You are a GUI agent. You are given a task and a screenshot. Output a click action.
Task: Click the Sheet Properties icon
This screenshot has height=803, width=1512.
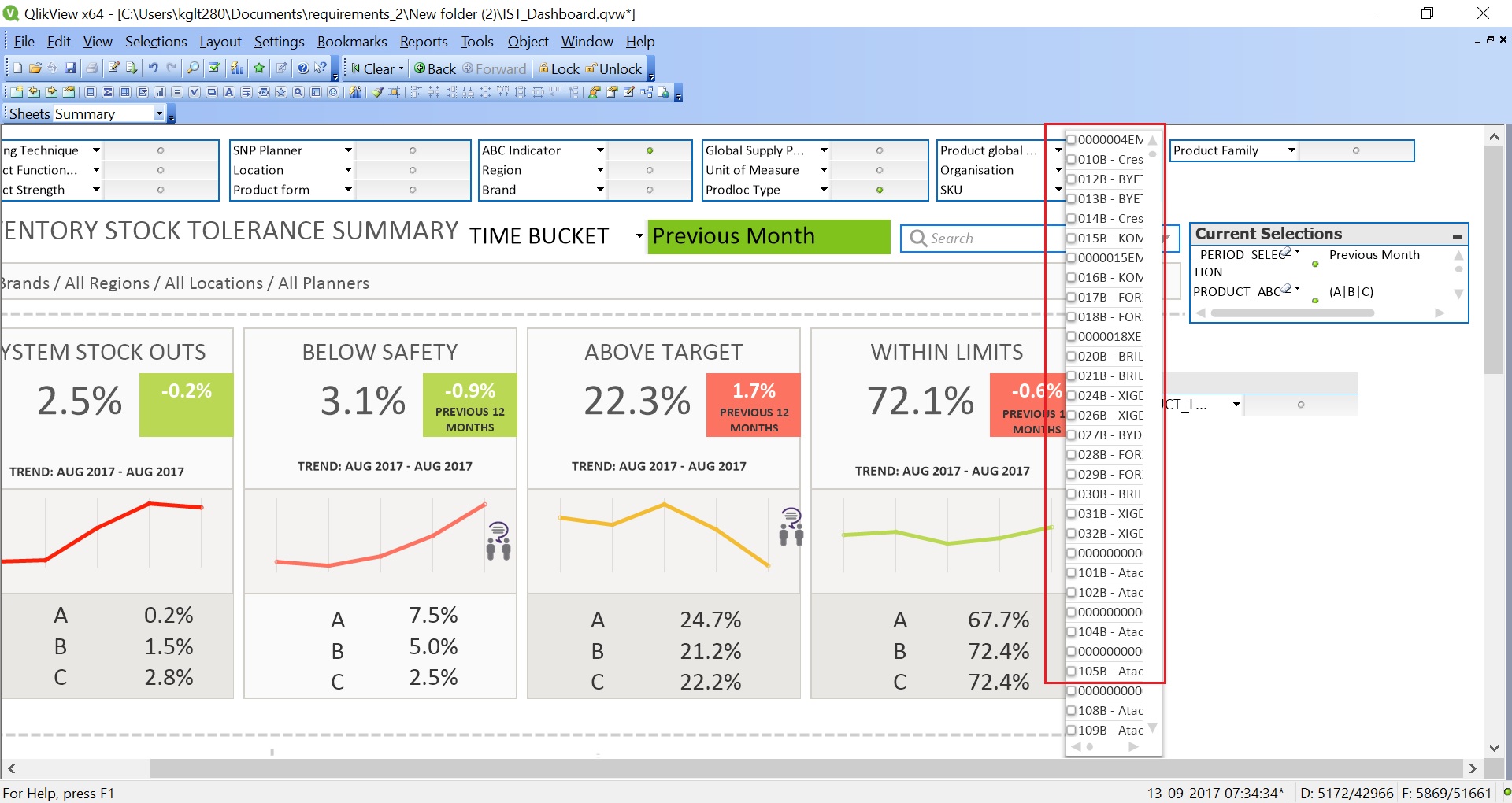pos(69,92)
